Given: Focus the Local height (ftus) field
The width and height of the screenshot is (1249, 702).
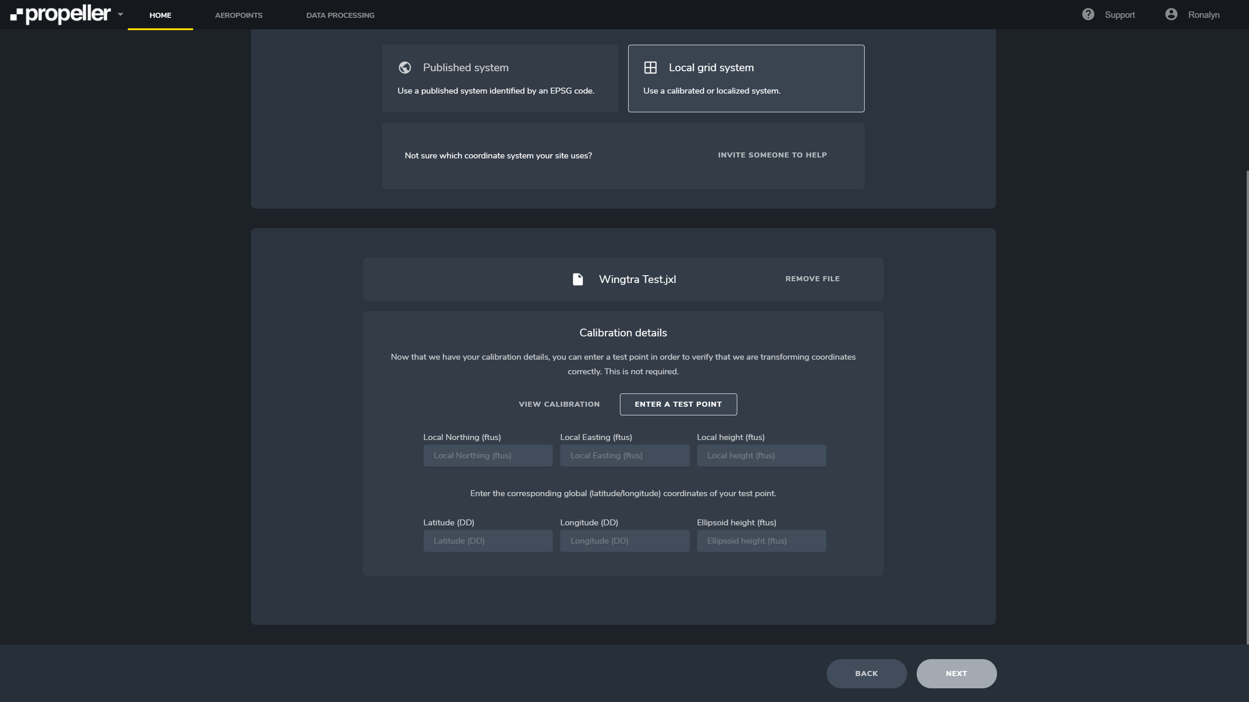Looking at the screenshot, I should pos(761,456).
